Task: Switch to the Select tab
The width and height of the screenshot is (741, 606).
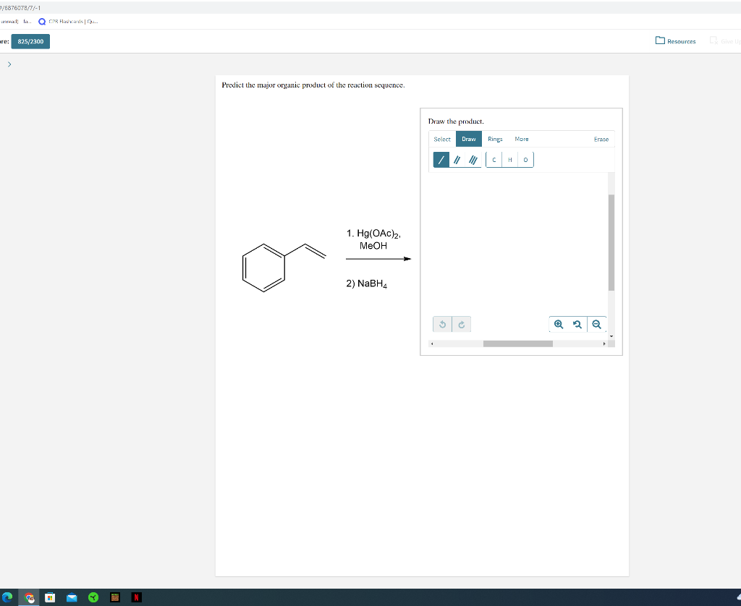Action: 441,138
